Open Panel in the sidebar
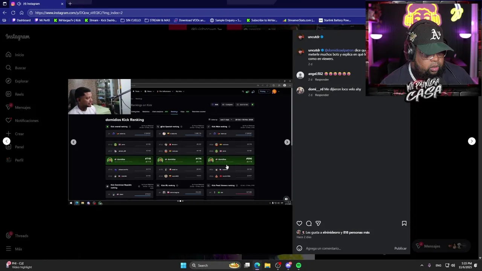Image resolution: width=482 pixels, height=271 pixels. 15,147
